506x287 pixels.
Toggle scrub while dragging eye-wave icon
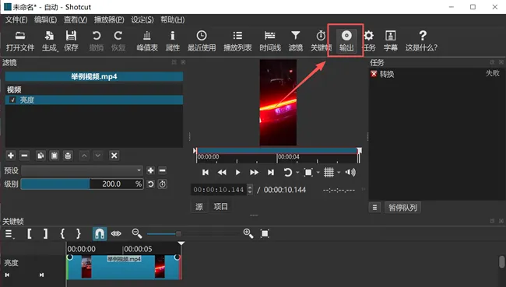pyautogui.click(x=116, y=233)
